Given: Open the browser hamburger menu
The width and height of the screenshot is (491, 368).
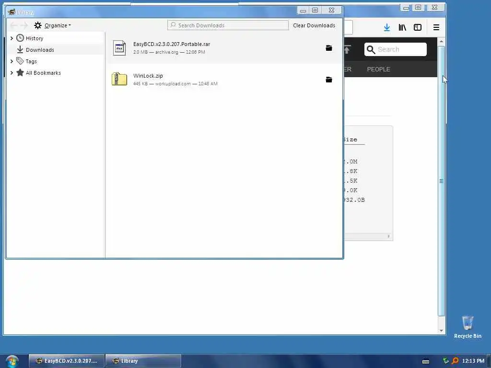Looking at the screenshot, I should (436, 27).
